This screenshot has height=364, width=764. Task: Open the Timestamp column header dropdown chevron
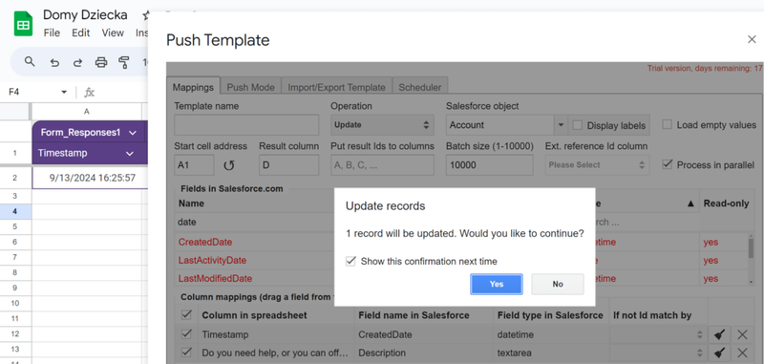130,154
